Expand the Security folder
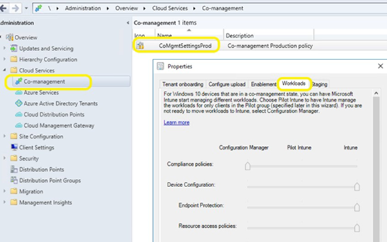Viewport: 387px width, 242px height. coord(5,158)
